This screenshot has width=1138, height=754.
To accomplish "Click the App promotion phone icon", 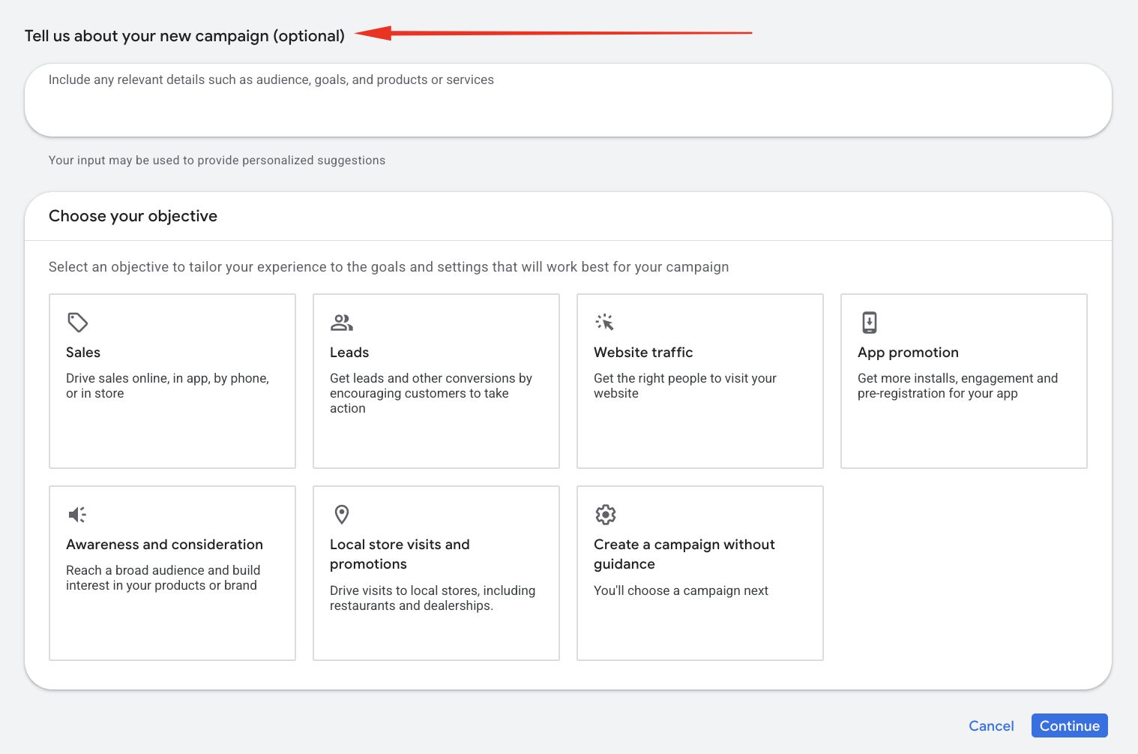I will (869, 322).
